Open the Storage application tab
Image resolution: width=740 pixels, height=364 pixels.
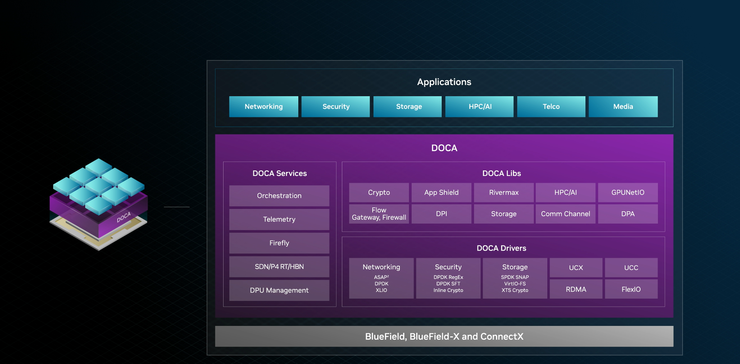[408, 107]
